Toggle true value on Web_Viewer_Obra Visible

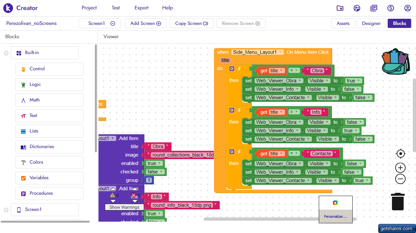coord(353,81)
